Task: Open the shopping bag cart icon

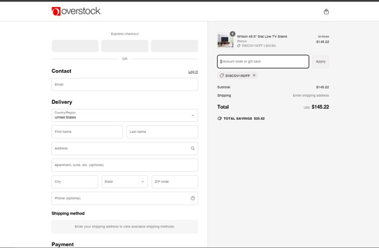Action: [326, 11]
